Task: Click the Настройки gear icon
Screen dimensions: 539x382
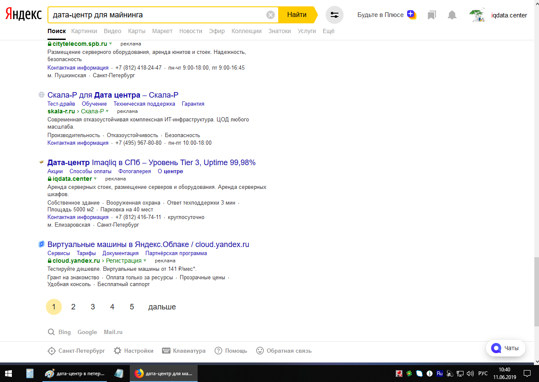Action: pyautogui.click(x=117, y=351)
